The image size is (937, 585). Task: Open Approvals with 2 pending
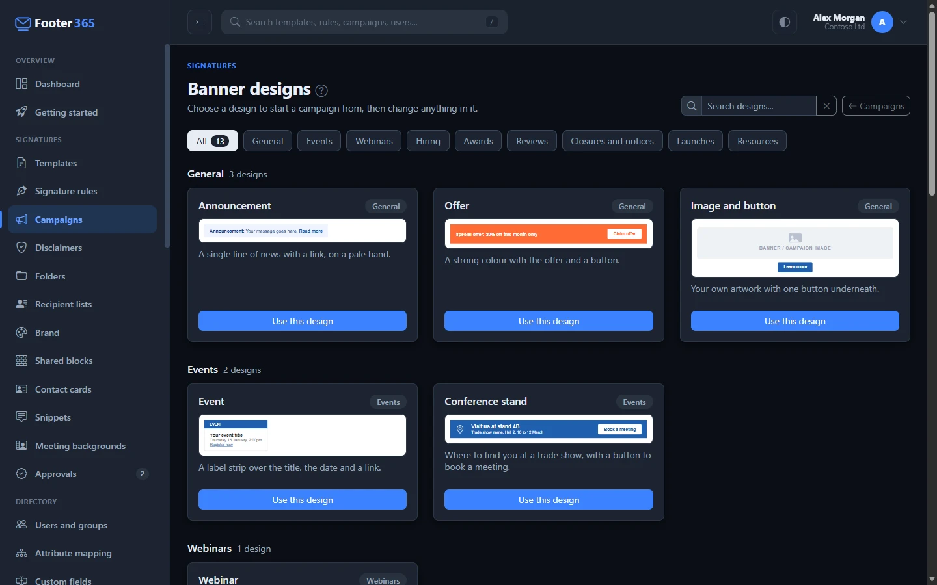[x=82, y=474]
